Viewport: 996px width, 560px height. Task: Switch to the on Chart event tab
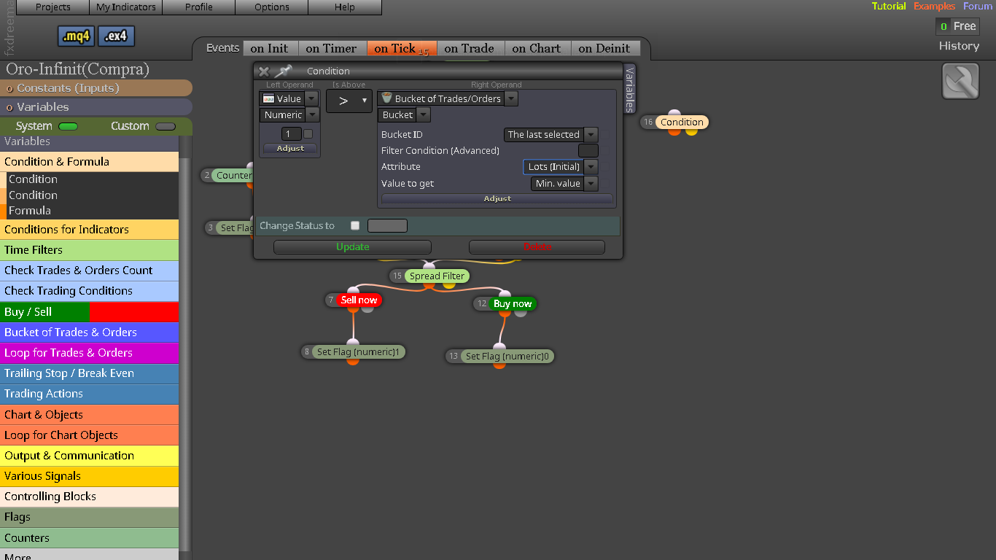pos(537,48)
